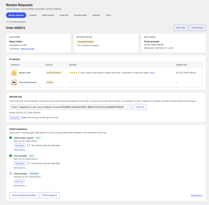The height and width of the screenshot is (205, 209).
Task: Click the Next Email date Oct 30, 2026 5:48 pm
Action: 154,45
